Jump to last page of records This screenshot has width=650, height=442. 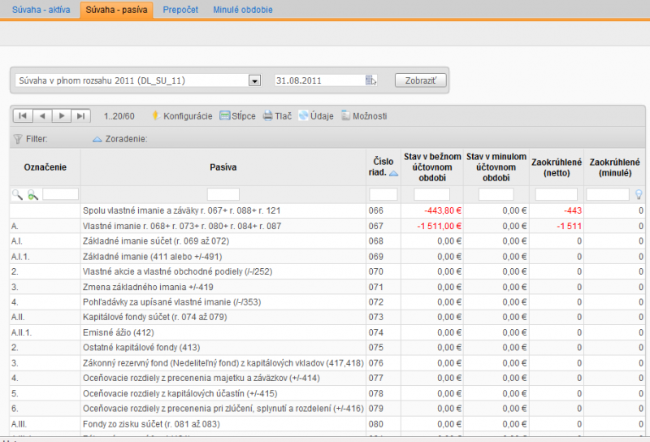(80, 115)
